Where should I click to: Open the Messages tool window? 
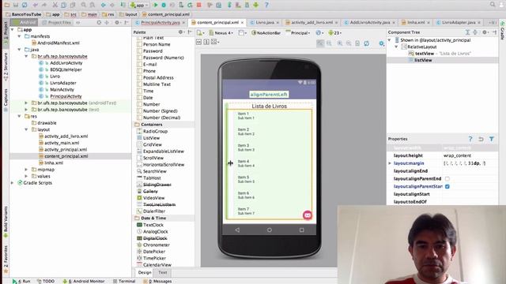click(x=157, y=281)
